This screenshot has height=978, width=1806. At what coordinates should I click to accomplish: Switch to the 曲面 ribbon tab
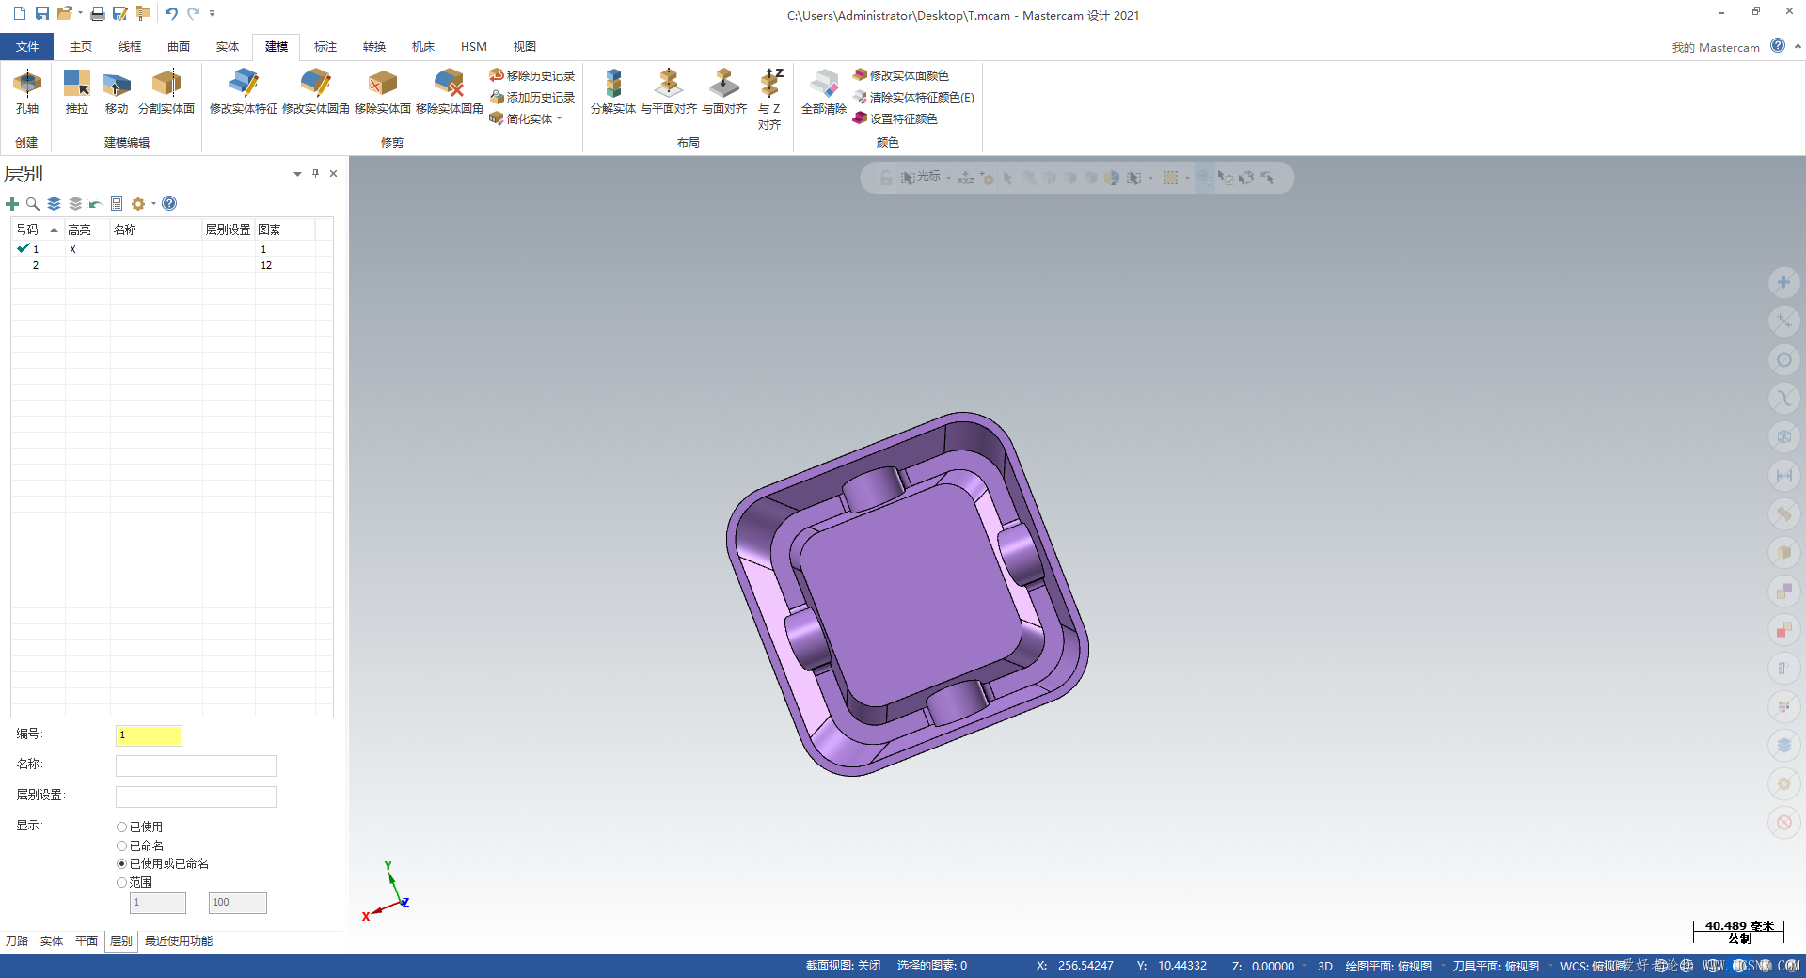[x=179, y=47]
